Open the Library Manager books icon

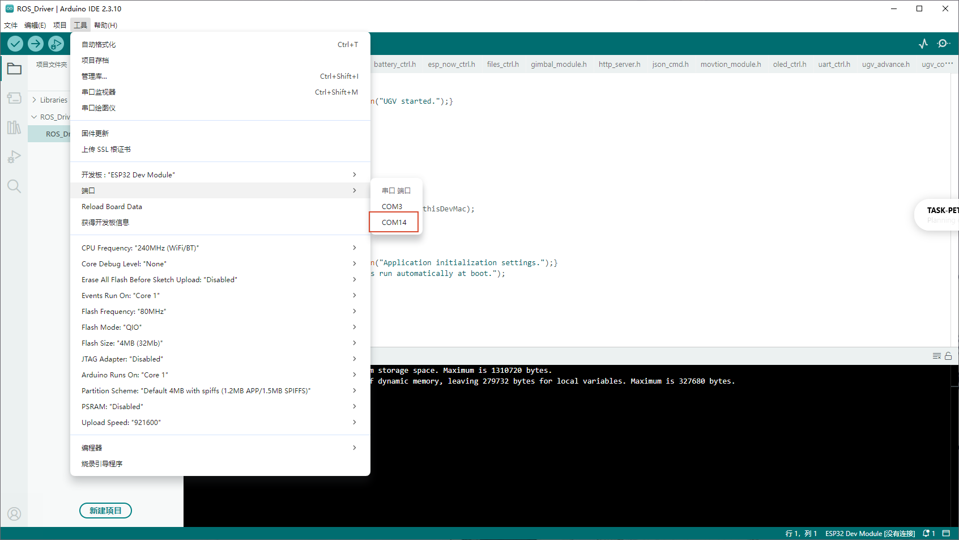pos(14,127)
